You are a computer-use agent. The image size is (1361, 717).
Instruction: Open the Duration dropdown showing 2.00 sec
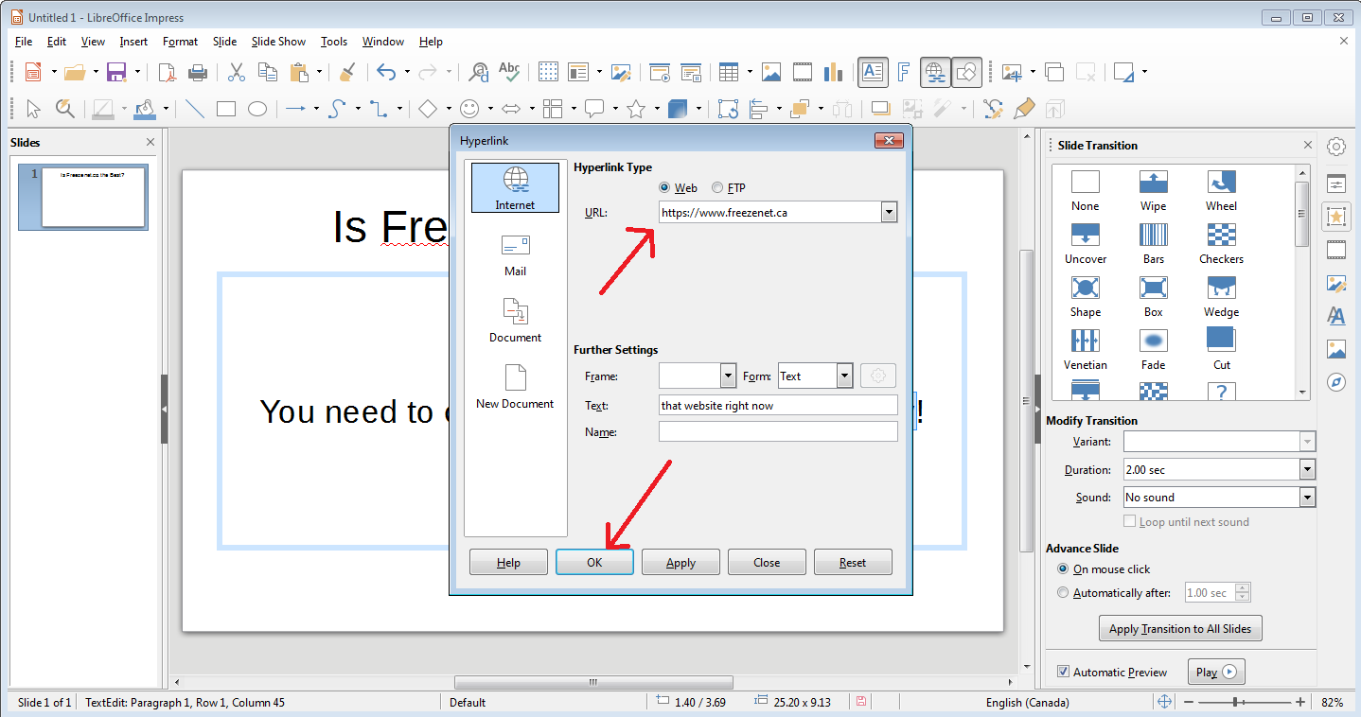[x=1307, y=469]
